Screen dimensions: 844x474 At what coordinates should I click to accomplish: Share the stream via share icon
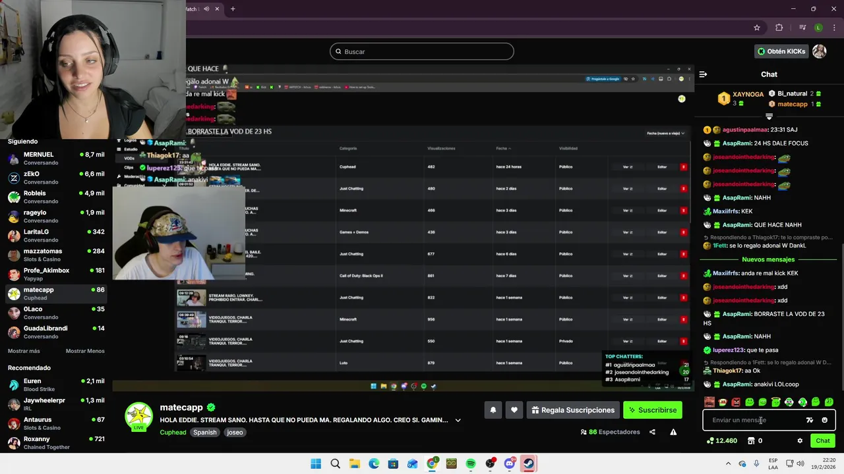652,432
